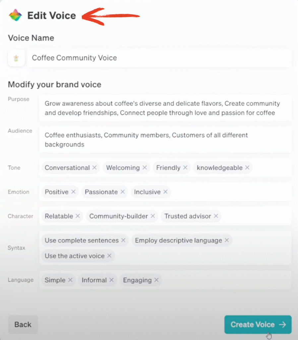Image resolution: width=298 pixels, height=340 pixels.
Task: Remove the Simple language tag
Action: click(70, 280)
